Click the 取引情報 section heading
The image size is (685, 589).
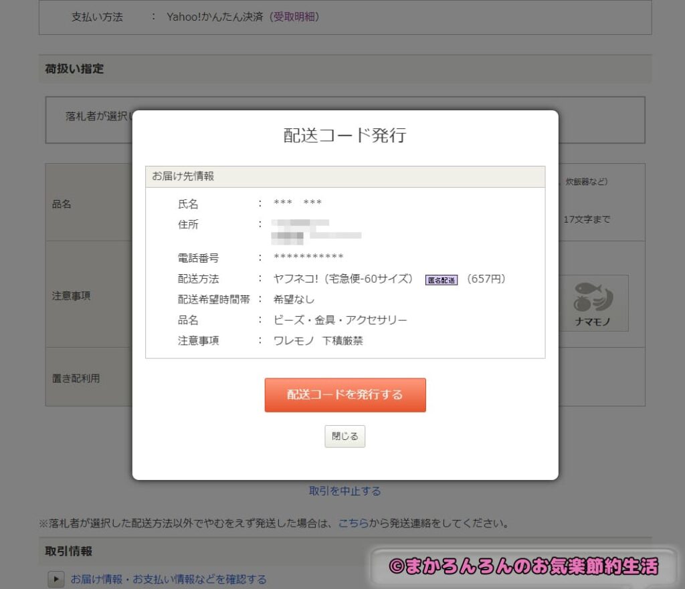pos(69,551)
